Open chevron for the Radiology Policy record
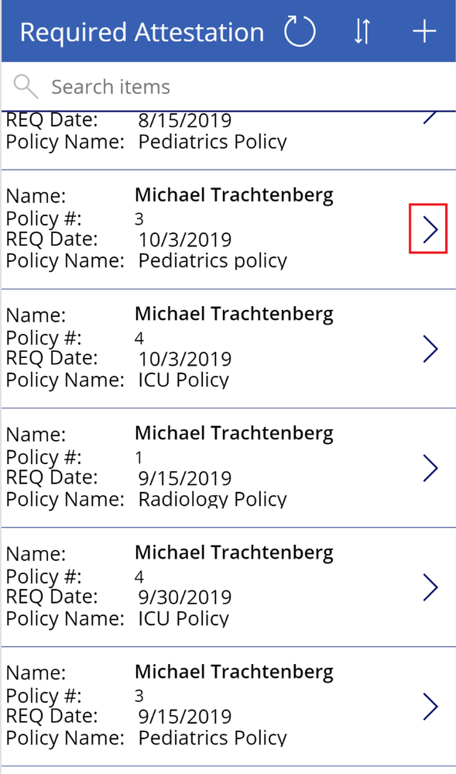This screenshot has height=774, width=456. [x=430, y=468]
